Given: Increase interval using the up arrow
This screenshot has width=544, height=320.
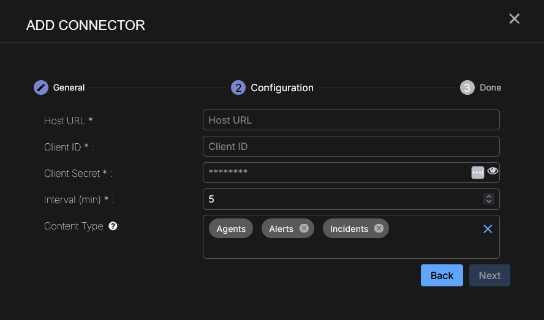Looking at the screenshot, I should click(x=489, y=196).
